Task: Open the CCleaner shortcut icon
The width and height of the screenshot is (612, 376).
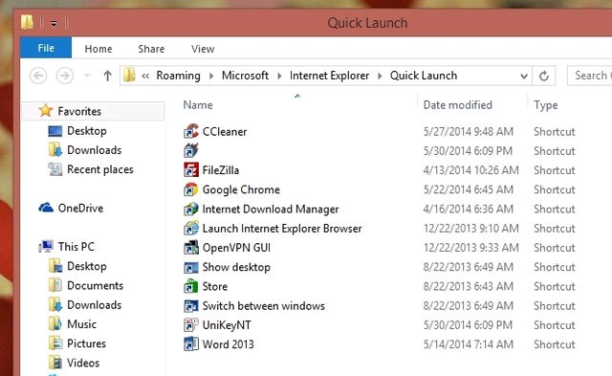Action: click(191, 131)
